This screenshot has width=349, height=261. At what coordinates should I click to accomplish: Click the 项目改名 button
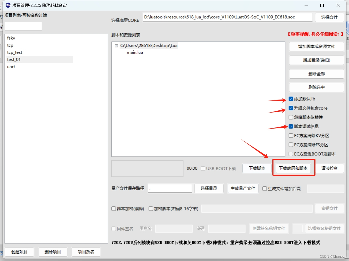pos(86,252)
